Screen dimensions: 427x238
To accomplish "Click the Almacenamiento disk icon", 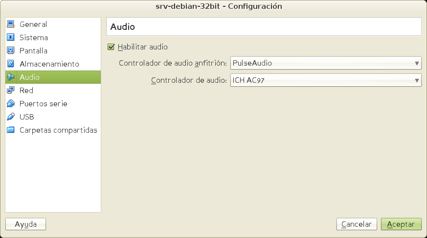I will coord(11,64).
